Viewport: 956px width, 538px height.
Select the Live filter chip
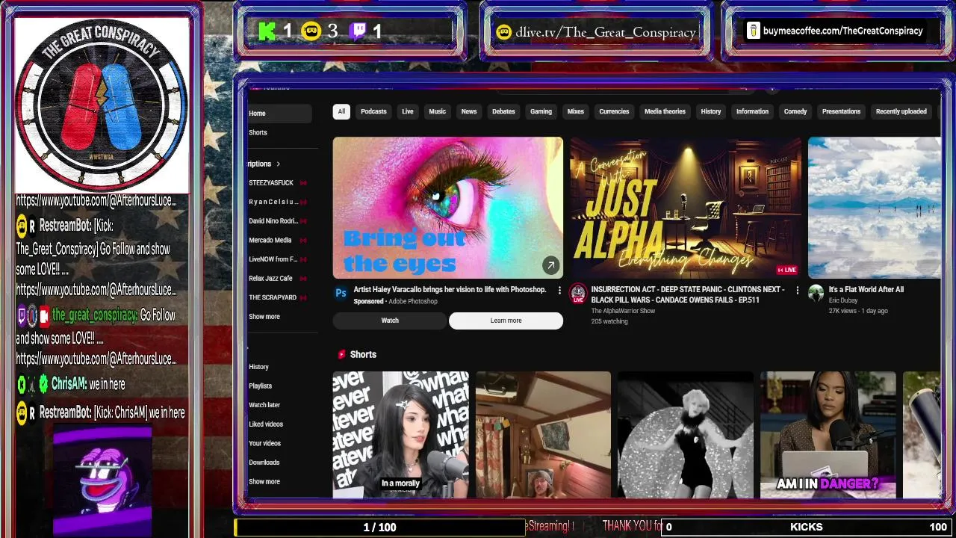[x=408, y=111]
